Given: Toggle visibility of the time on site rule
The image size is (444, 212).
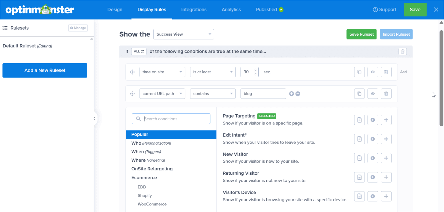Looking at the screenshot, I should click(x=373, y=72).
